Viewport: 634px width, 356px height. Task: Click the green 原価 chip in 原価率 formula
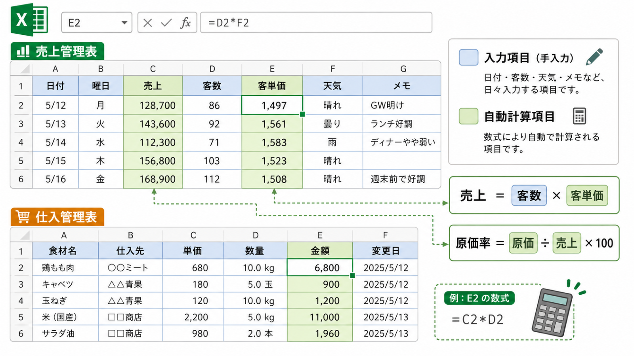click(x=523, y=243)
